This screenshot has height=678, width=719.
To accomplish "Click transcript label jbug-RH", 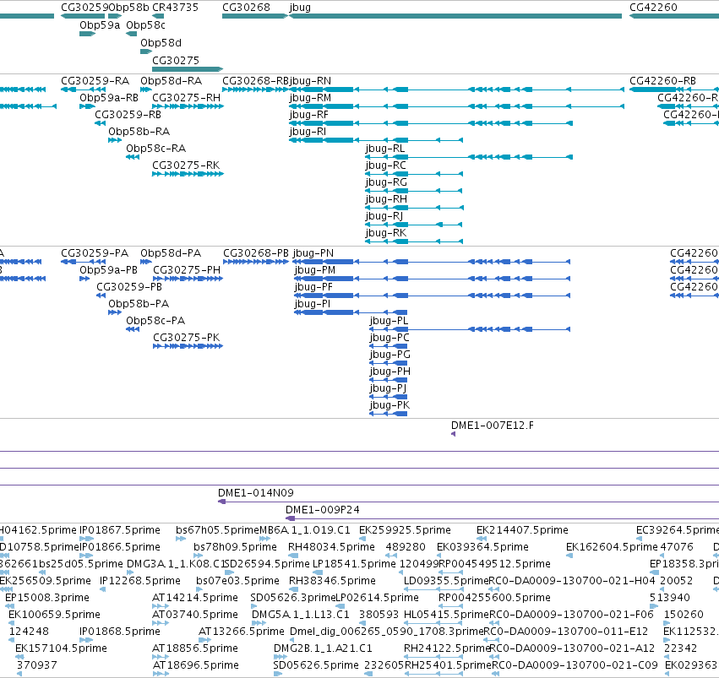I will click(x=386, y=200).
